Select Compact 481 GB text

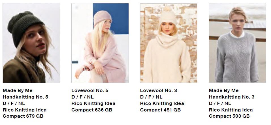click(x=160, y=110)
